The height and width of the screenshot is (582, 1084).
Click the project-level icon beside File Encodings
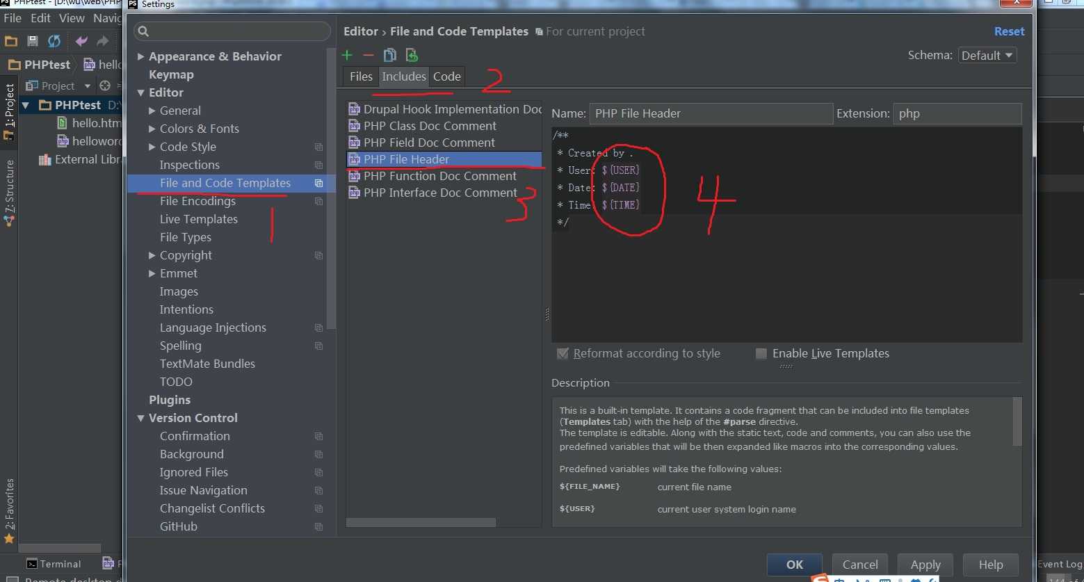(318, 202)
